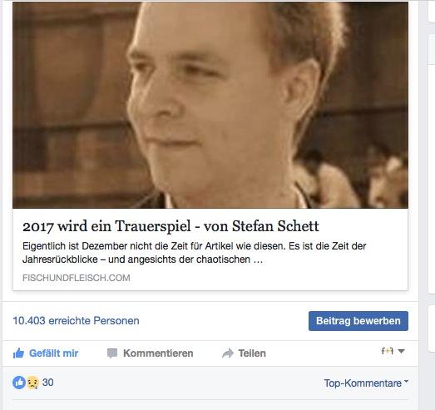
Task: Open headline 2017 wird ein Trauerspiel
Action: (x=171, y=226)
